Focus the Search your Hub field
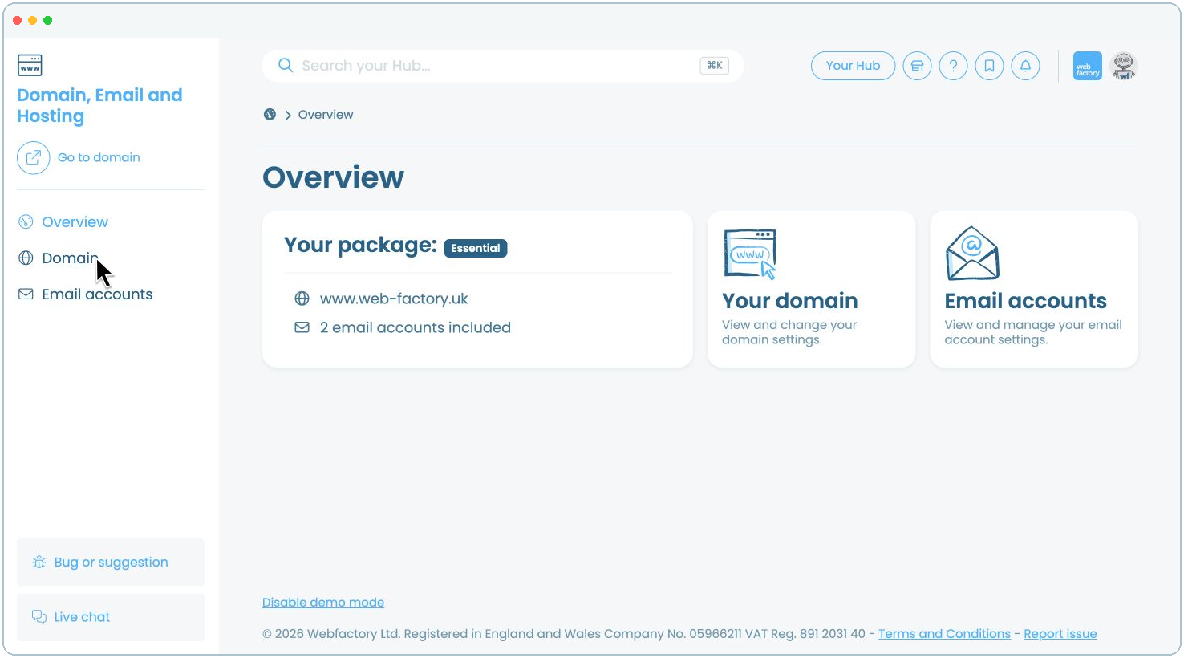This screenshot has width=1184, height=658. [x=502, y=66]
